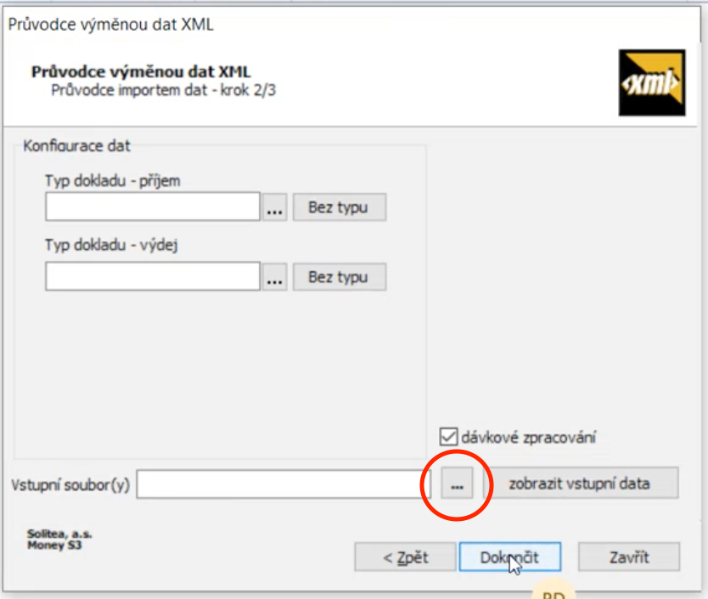Click the Typ dokladu - příjem input field
This screenshot has height=599, width=708.
[153, 207]
